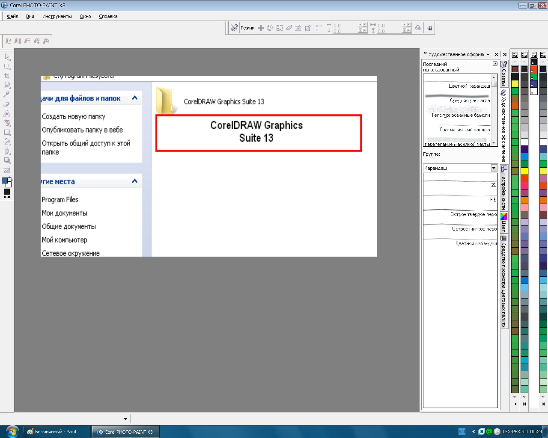Switch to Безымянный - Paint taskbar button

click(56, 432)
